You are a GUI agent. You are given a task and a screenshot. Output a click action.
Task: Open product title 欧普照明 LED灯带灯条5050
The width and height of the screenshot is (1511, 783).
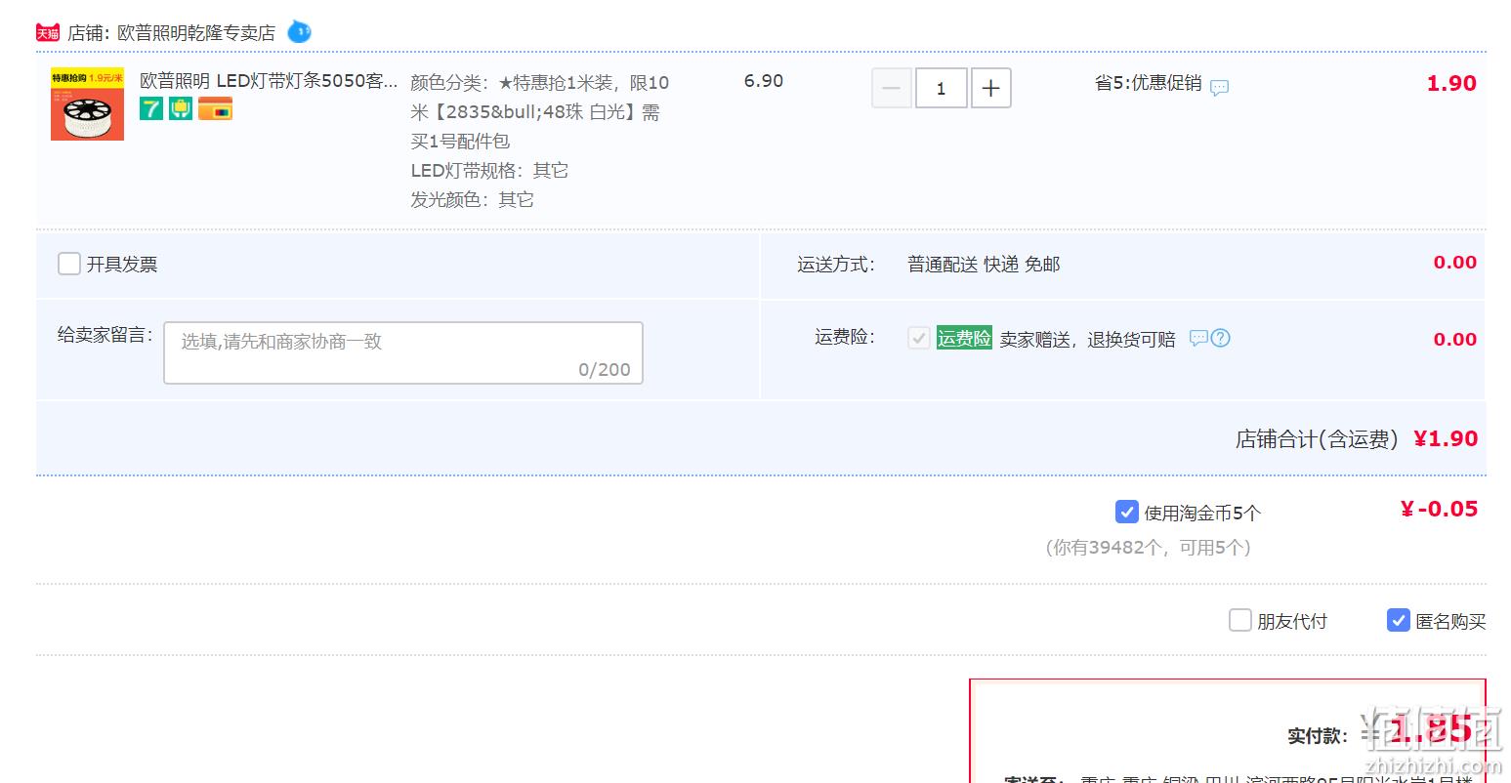[x=269, y=81]
